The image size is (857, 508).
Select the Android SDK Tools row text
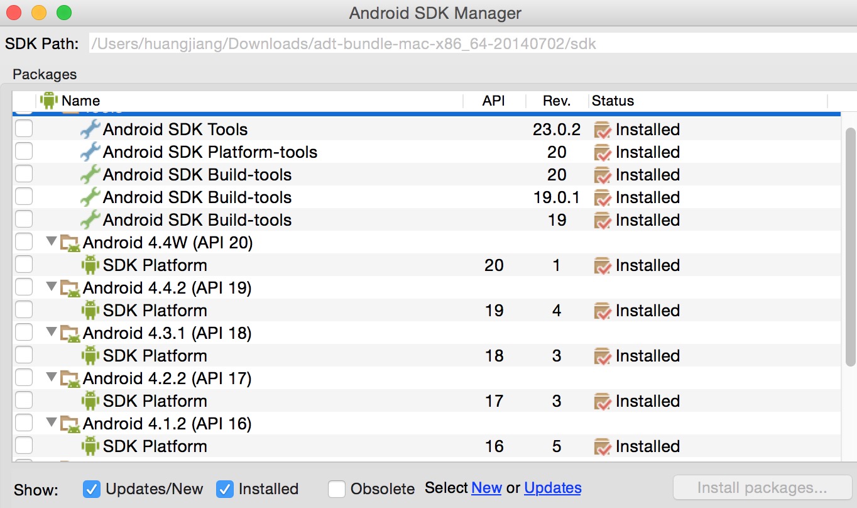[175, 130]
